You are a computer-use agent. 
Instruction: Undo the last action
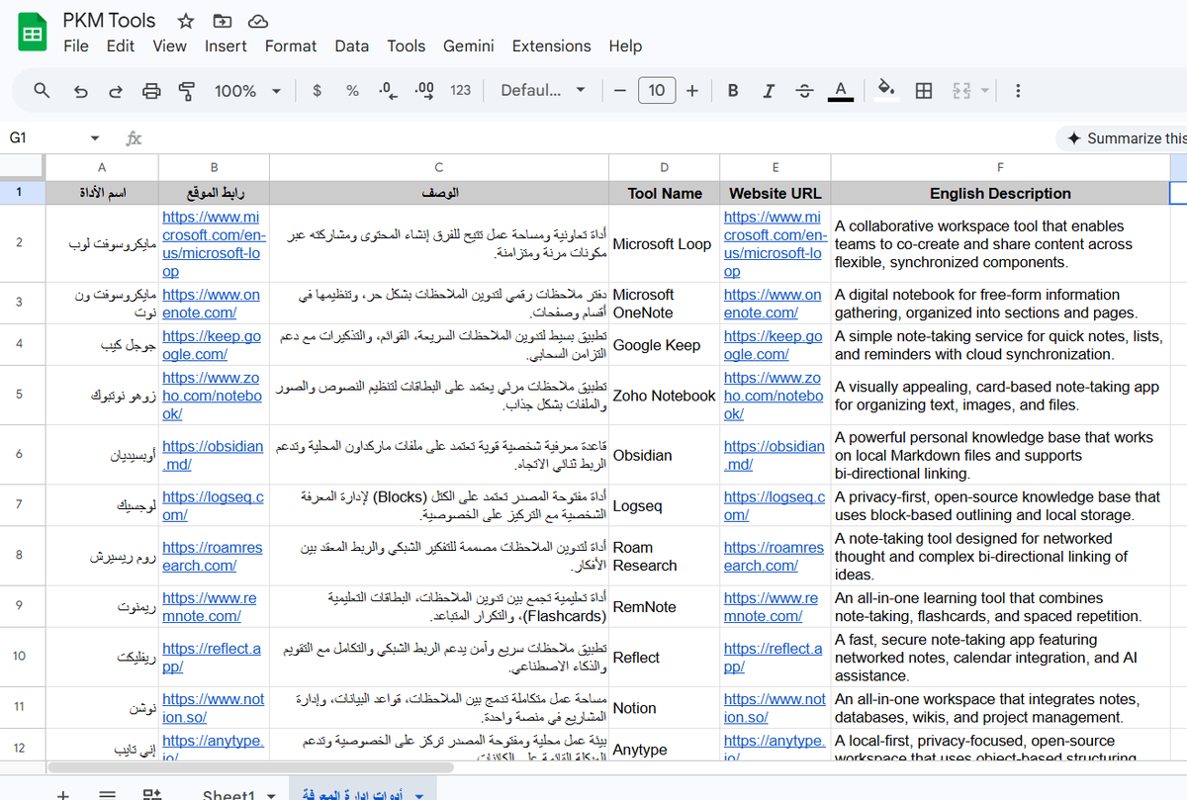(x=81, y=91)
